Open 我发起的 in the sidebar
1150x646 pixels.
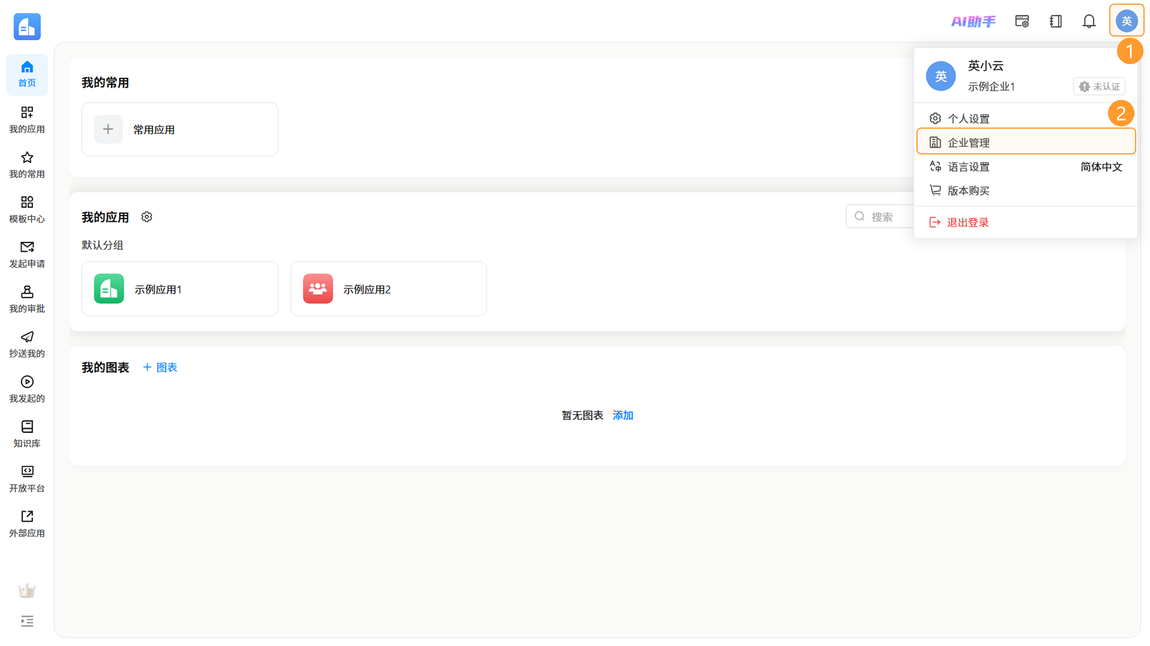coord(27,389)
